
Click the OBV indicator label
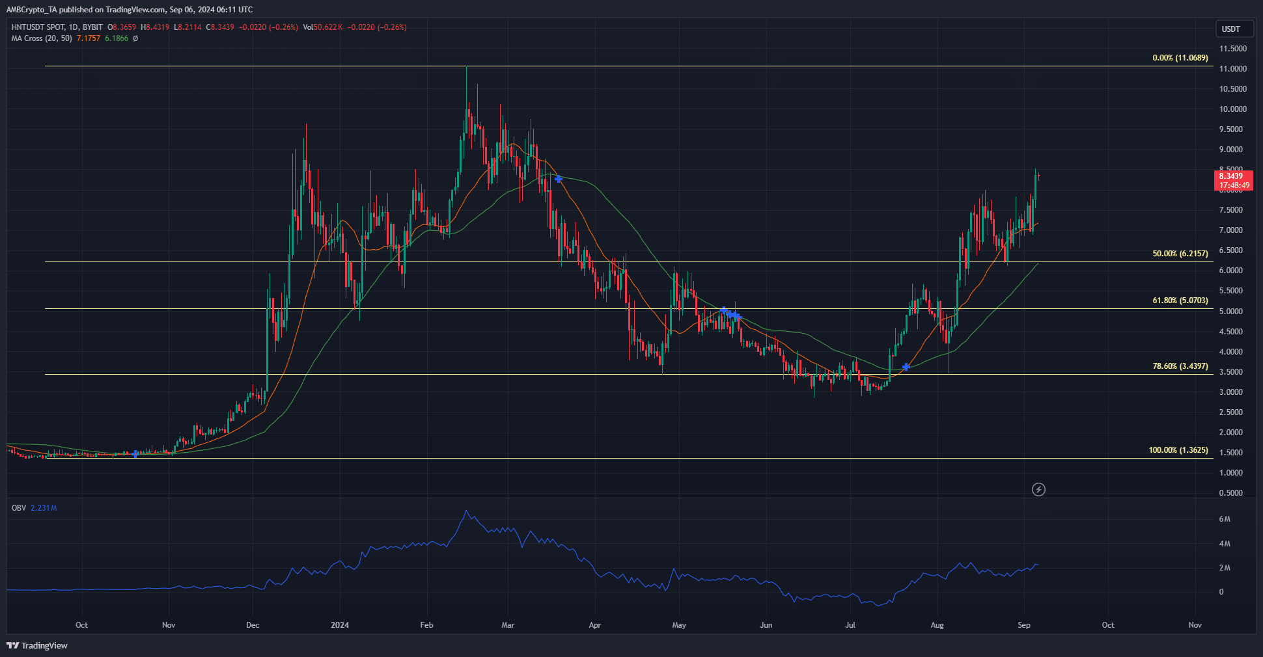tap(19, 508)
